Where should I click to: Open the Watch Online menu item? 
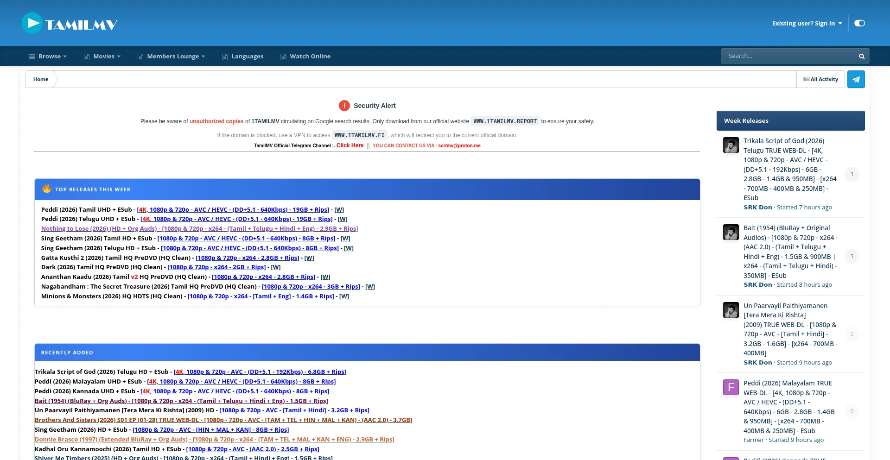305,56
